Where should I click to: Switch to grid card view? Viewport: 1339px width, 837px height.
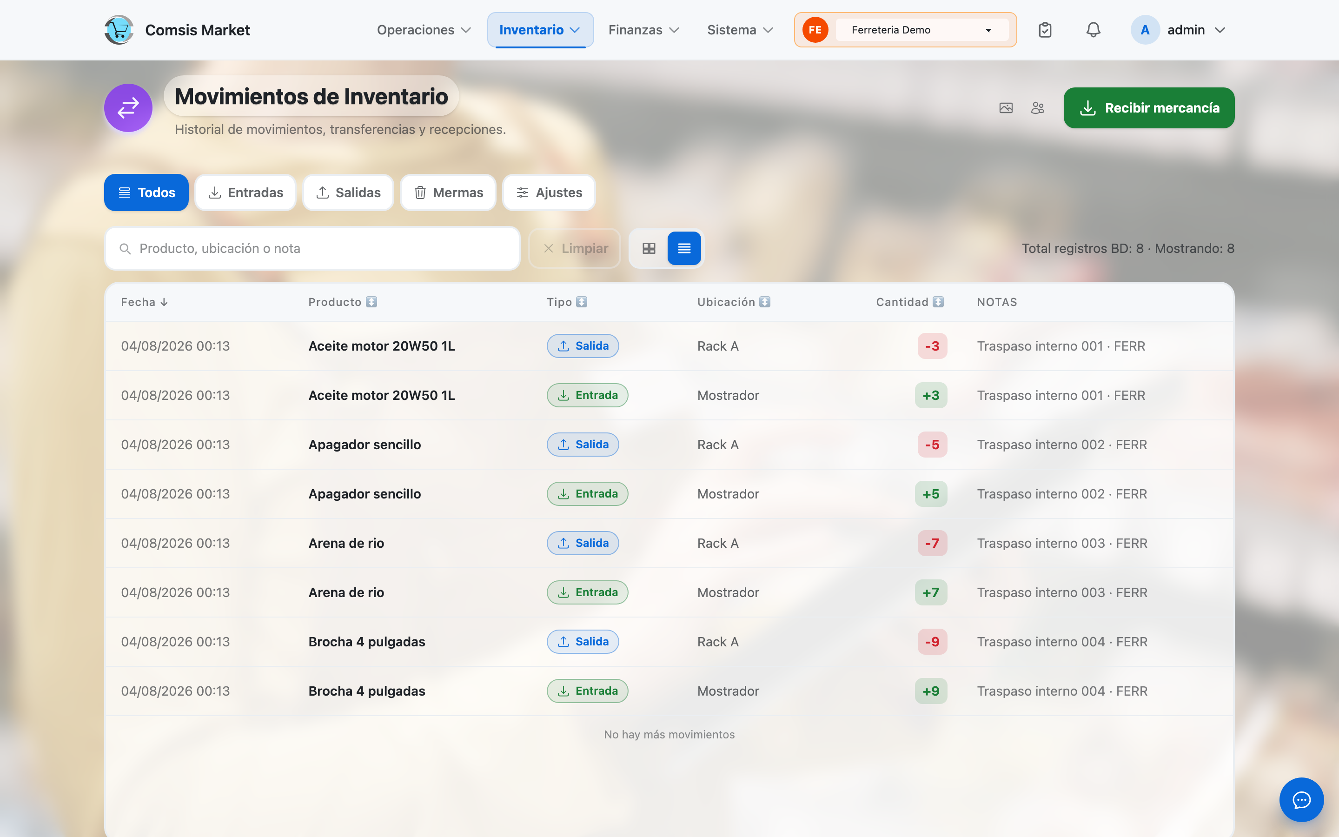click(x=649, y=249)
